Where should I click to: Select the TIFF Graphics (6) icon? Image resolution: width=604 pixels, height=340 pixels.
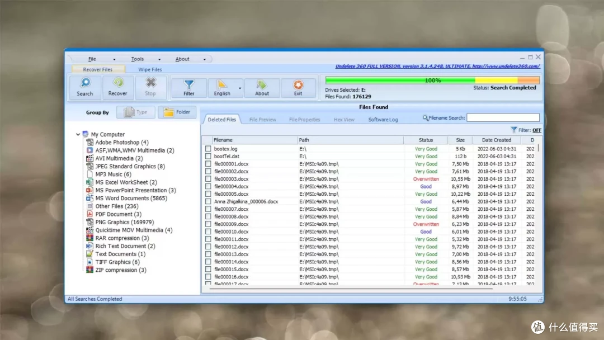(x=89, y=262)
